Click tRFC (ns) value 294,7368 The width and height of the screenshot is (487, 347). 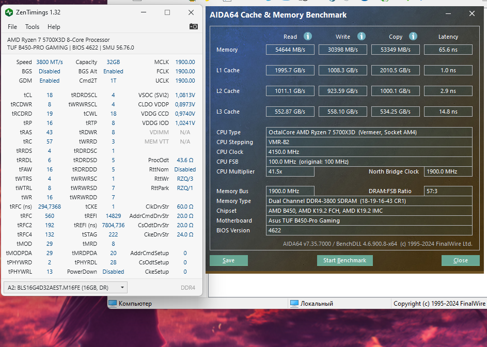[50, 207]
